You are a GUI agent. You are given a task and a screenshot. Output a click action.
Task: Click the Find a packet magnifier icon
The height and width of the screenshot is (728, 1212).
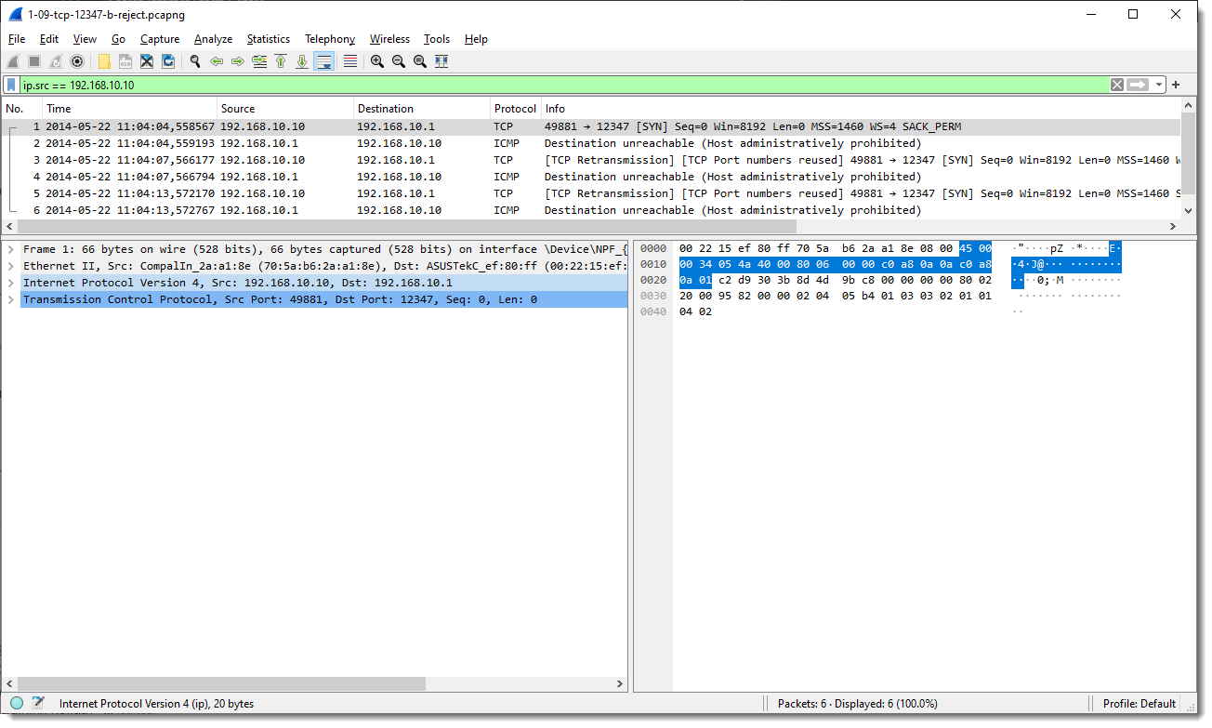195,61
